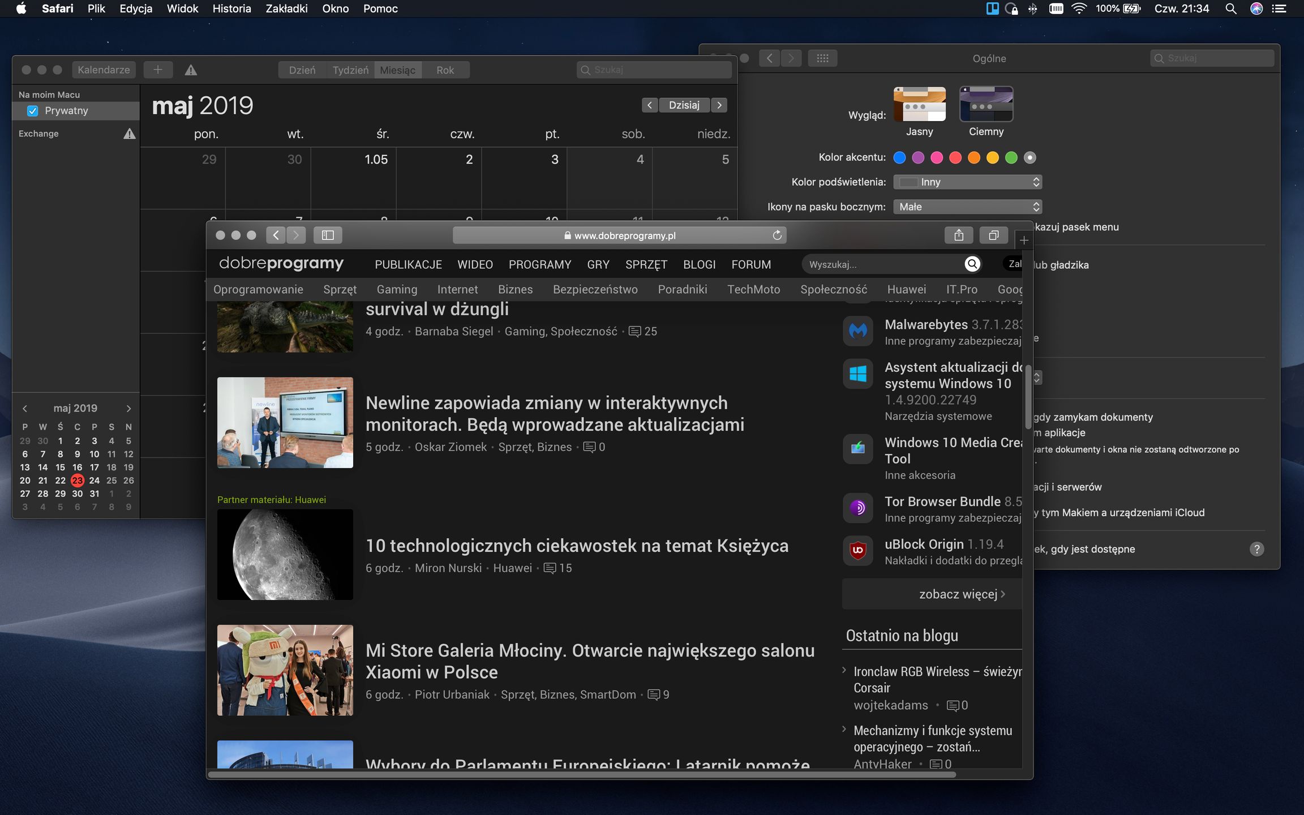The image size is (1304, 815).
Task: Open Safari sidebar with the sidebar icon
Action: tap(328, 235)
